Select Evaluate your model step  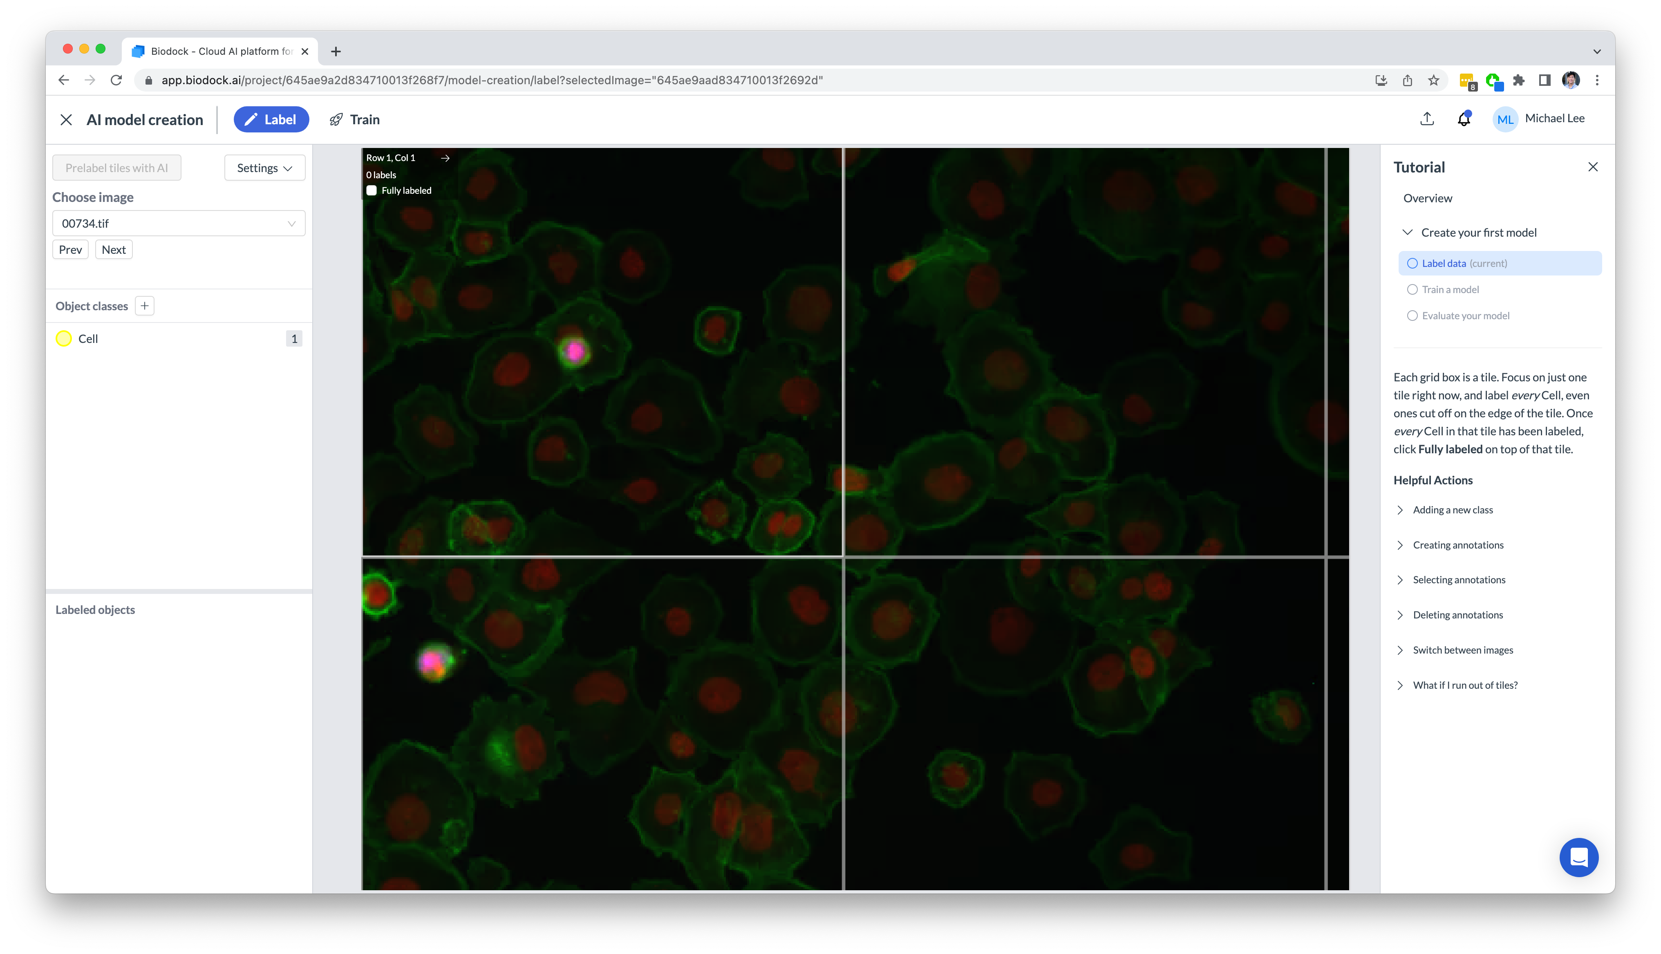point(1458,316)
